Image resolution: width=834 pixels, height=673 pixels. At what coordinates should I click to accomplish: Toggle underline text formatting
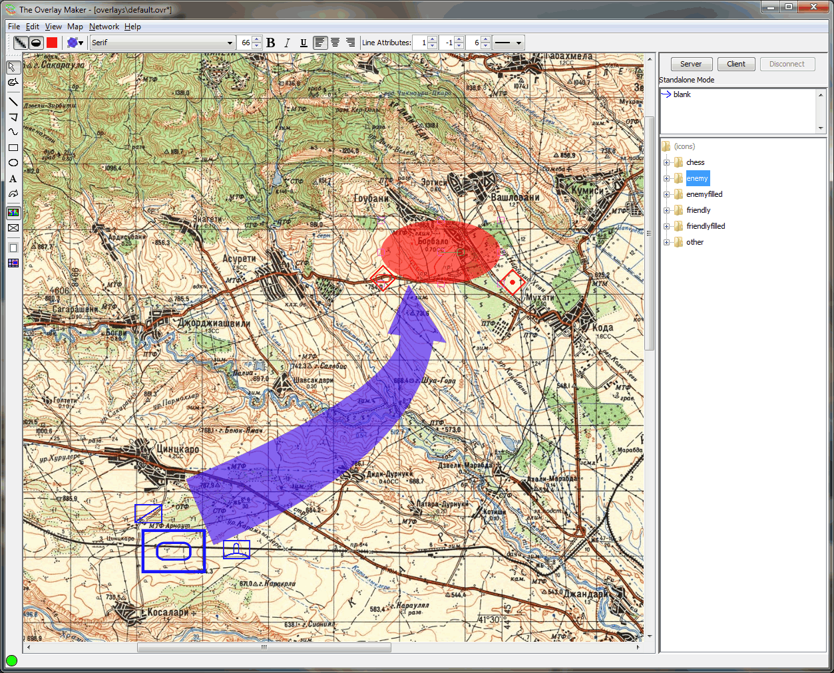304,43
